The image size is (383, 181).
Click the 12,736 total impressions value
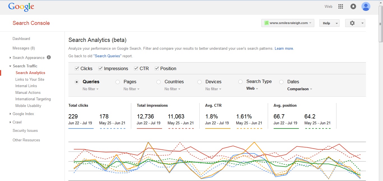(x=145, y=116)
